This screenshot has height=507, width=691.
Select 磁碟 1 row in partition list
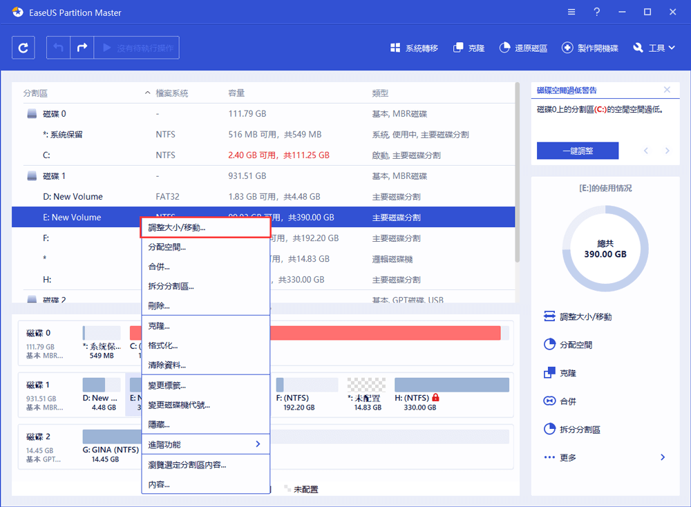click(263, 175)
